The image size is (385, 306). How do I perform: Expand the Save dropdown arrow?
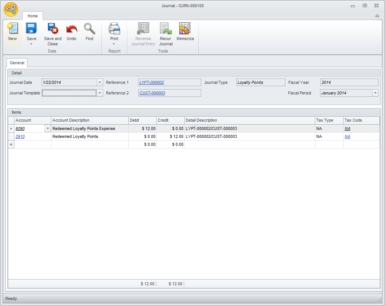pyautogui.click(x=31, y=44)
